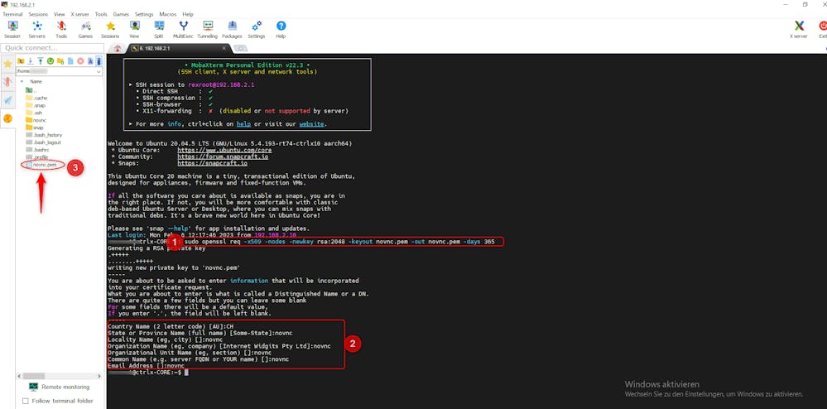This screenshot has width=827, height=409.
Task: Select the .snap folder
Action: [x=36, y=105]
